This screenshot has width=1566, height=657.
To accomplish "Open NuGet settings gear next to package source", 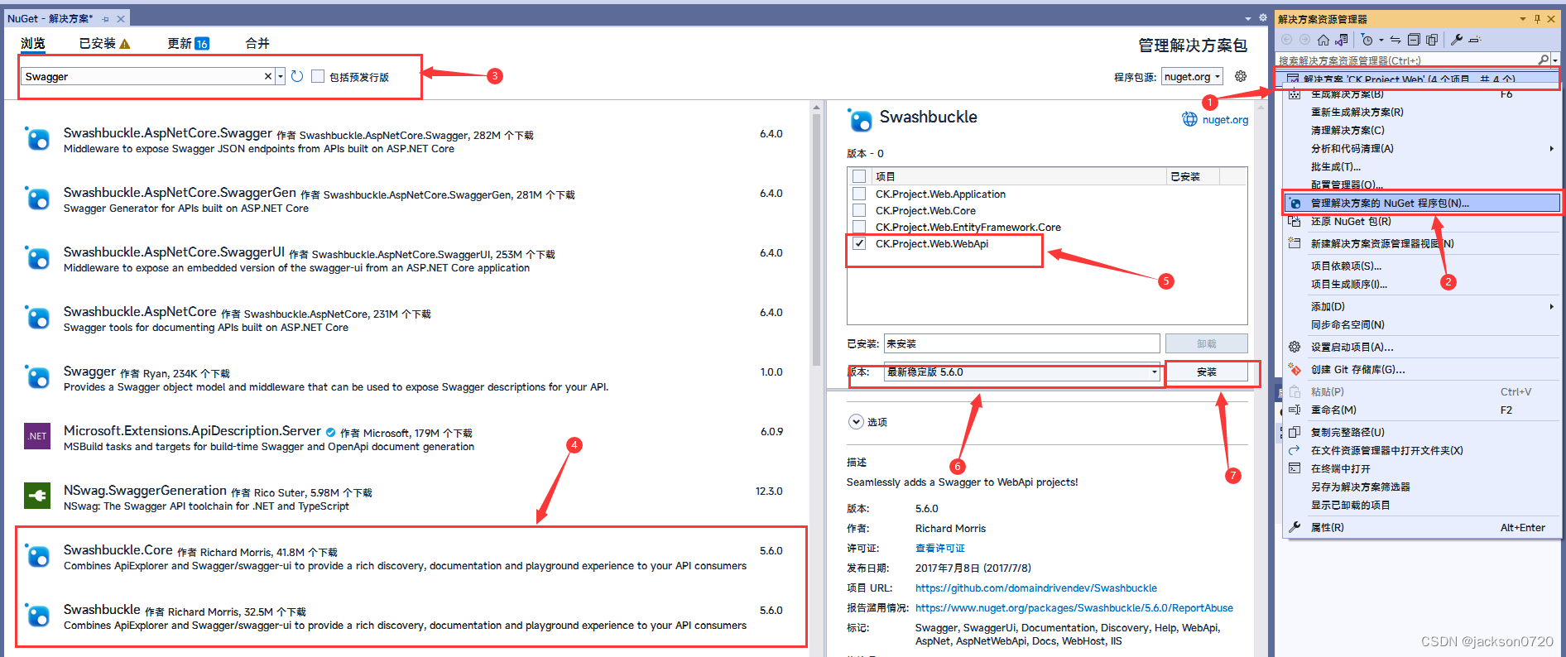I will point(1240,76).
